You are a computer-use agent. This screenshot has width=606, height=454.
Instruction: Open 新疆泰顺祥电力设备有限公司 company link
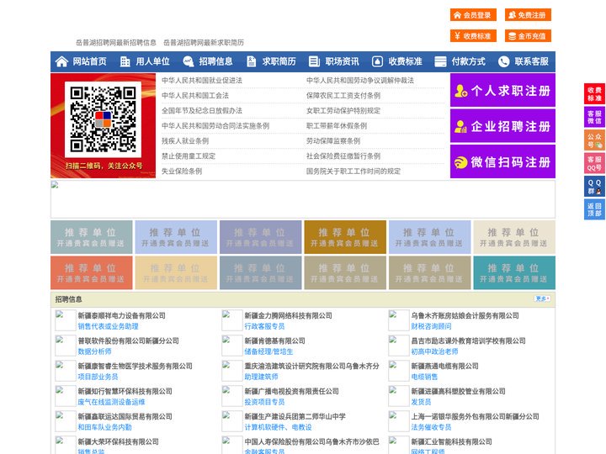(x=121, y=315)
